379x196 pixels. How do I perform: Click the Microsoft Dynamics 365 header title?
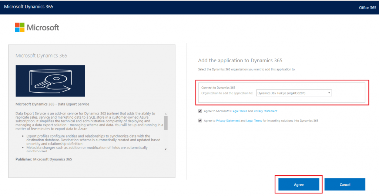point(29,7)
